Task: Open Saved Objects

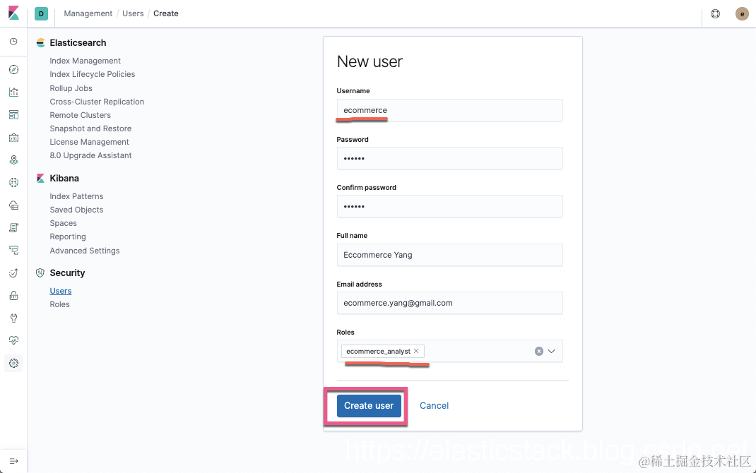Action: coord(76,210)
